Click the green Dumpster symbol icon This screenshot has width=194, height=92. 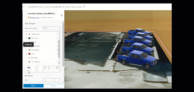pyautogui.click(x=29, y=38)
